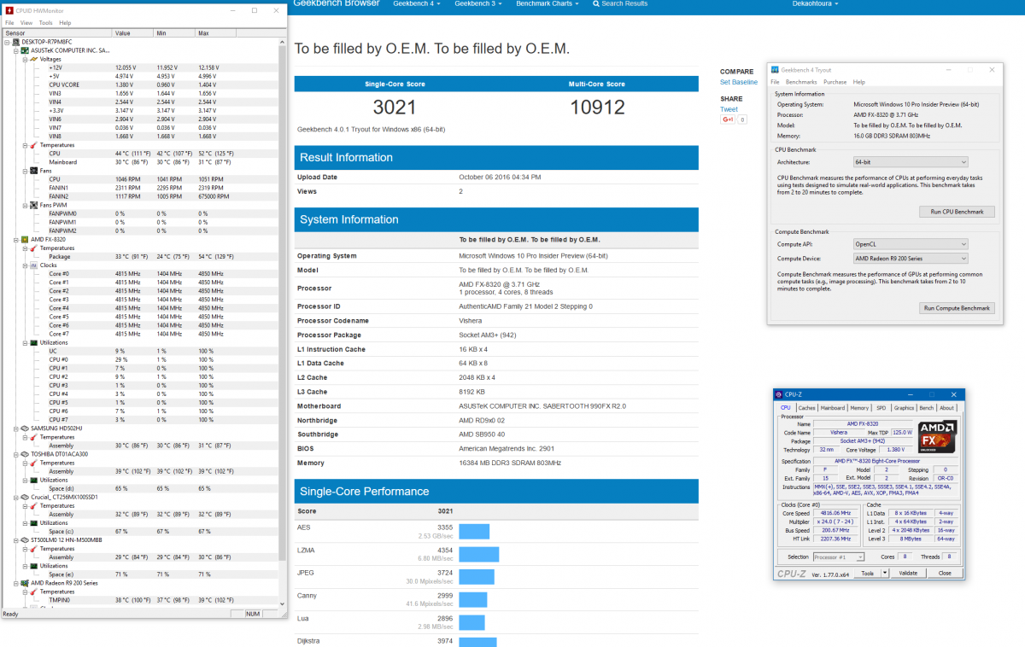The height and width of the screenshot is (647, 1025).
Task: Open the Compute API dropdown
Action: [911, 244]
